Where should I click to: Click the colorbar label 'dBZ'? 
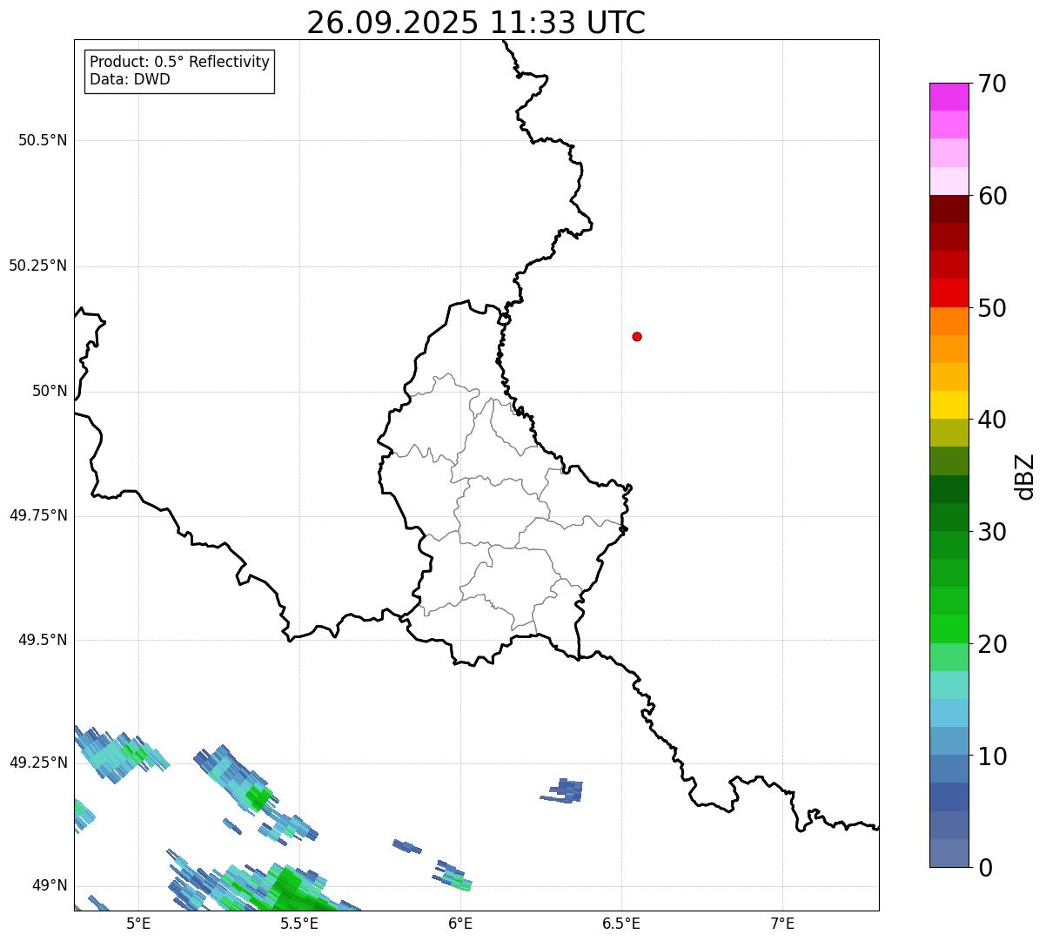click(1025, 476)
